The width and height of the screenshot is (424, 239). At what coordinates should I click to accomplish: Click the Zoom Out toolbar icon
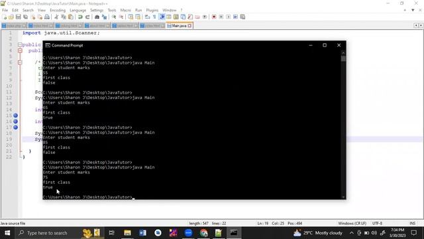coord(121,17)
